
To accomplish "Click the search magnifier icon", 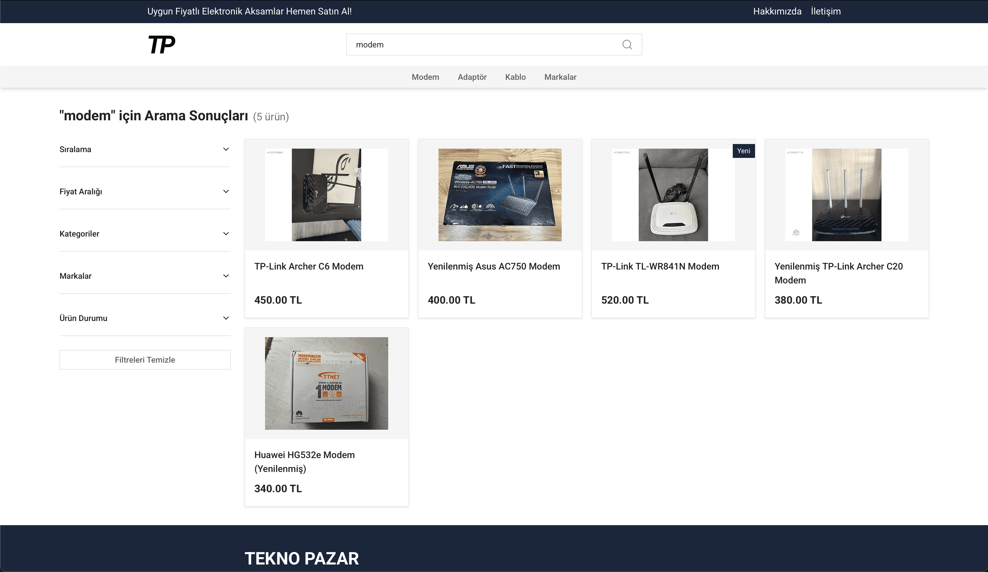I will (x=627, y=45).
